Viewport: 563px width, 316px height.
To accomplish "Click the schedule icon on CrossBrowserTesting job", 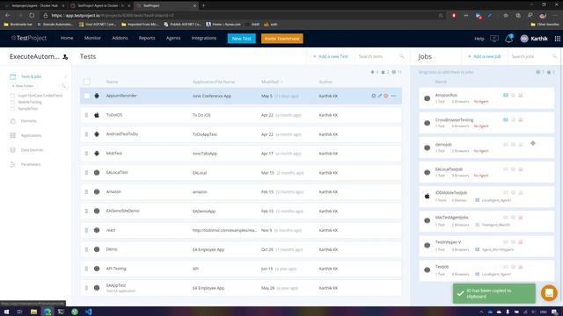I will 513,120.
